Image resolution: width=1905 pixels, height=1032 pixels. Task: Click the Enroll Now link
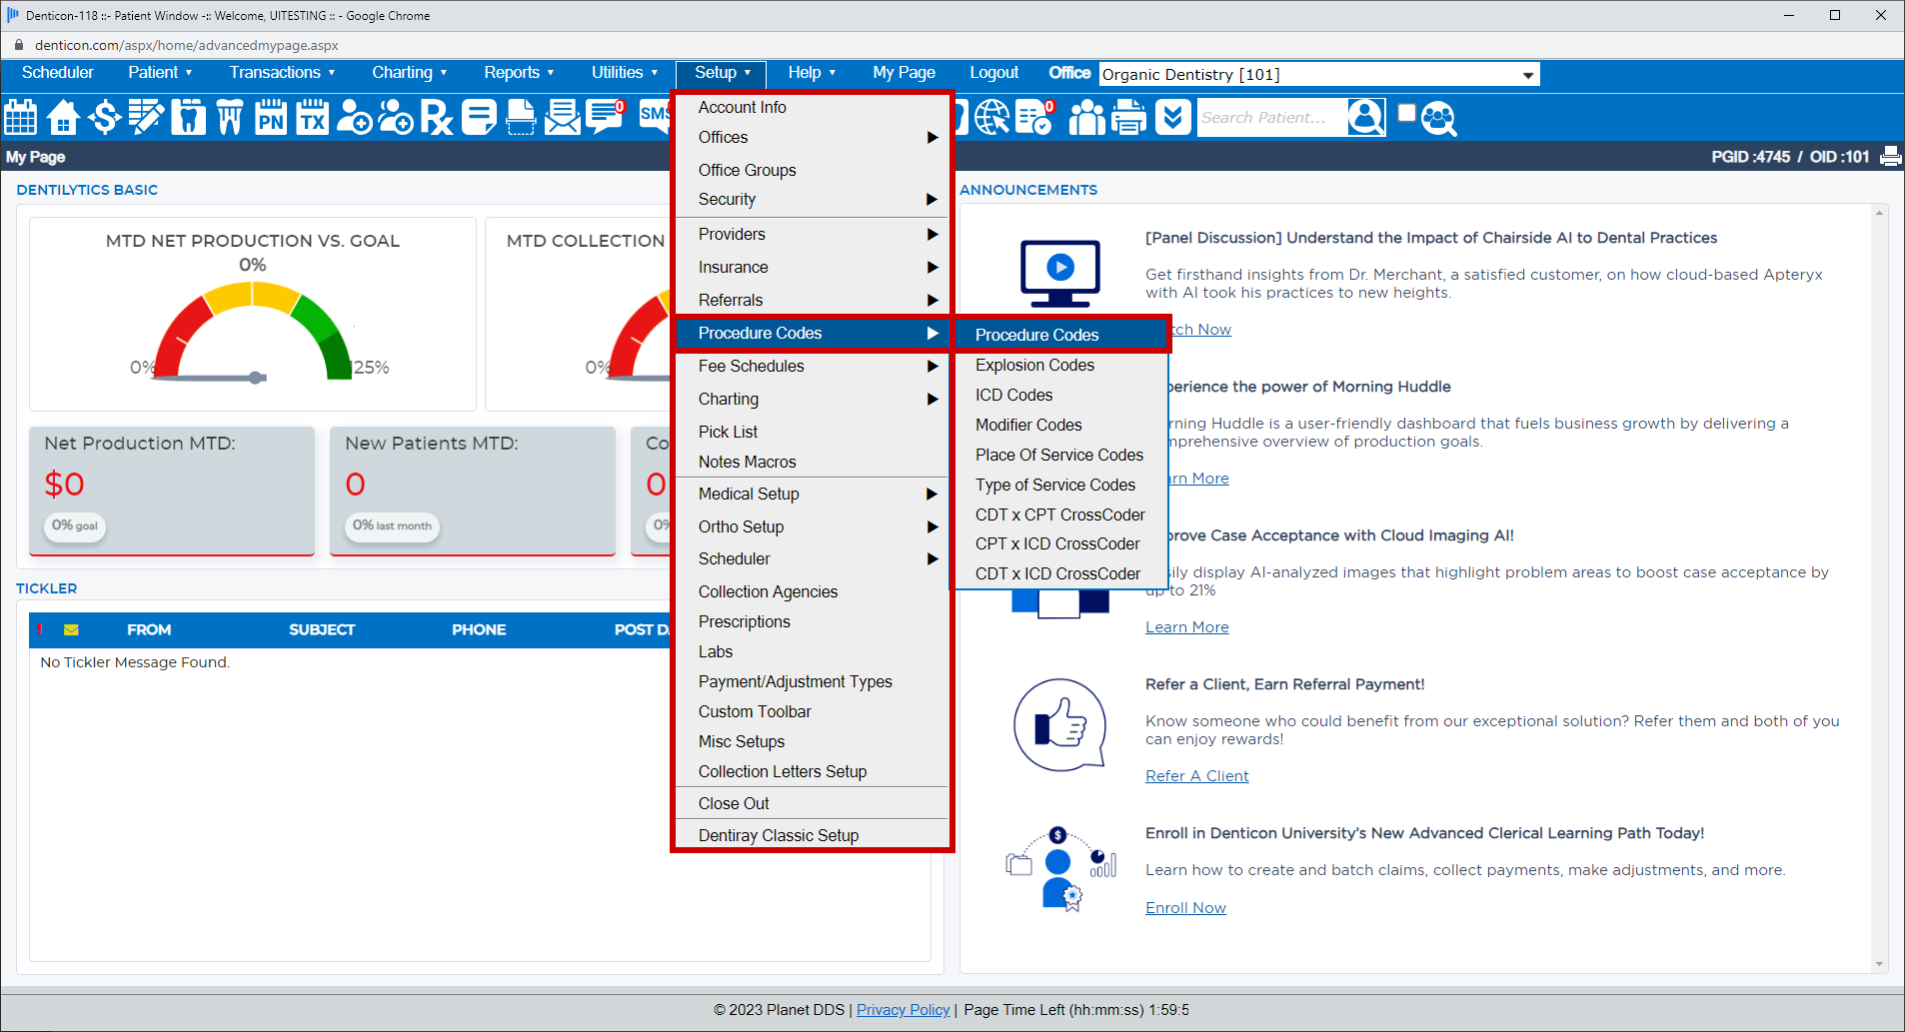(1185, 907)
